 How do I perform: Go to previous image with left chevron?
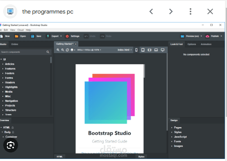[x=151, y=11]
